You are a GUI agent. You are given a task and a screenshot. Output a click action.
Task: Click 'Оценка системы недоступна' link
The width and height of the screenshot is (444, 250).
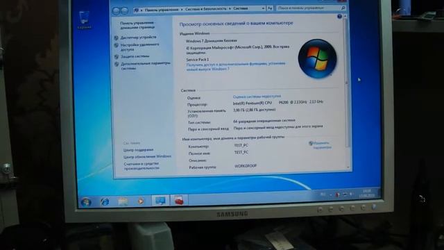tap(257, 97)
